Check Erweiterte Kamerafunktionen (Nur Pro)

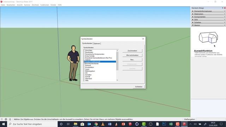(x=84, y=58)
